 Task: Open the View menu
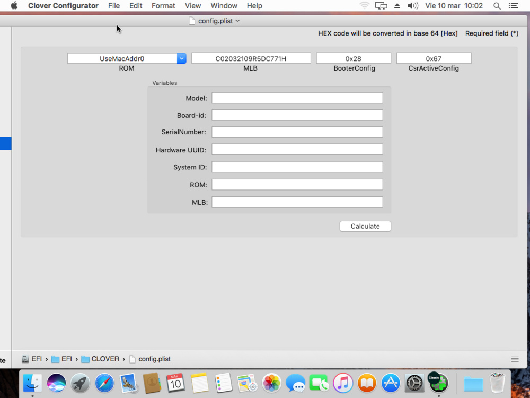193,6
